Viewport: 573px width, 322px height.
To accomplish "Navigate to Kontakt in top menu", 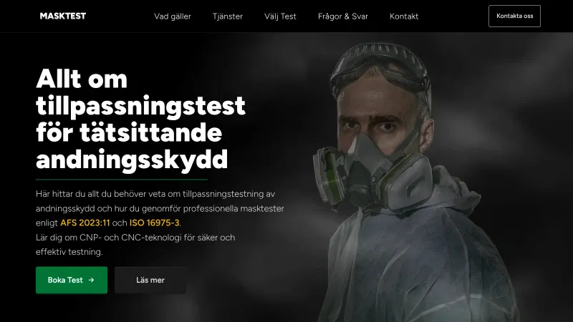I will tap(404, 16).
